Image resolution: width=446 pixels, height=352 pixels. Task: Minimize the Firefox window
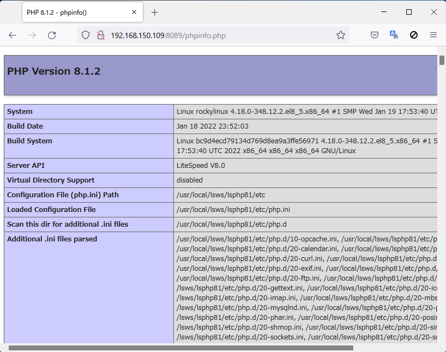tap(384, 12)
